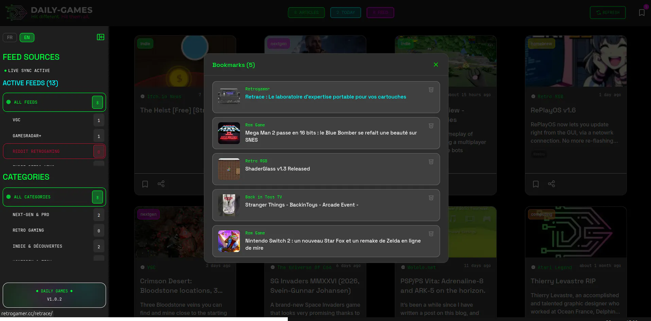Screen dimensions: 651x321
Task: Click the Daily Games v1.0.2 badge
Action: pos(54,295)
